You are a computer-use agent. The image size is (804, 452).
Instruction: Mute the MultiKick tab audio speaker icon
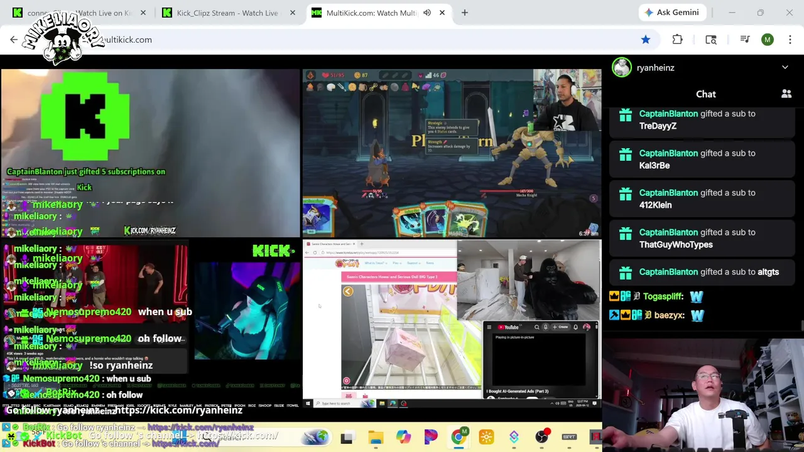pos(427,13)
